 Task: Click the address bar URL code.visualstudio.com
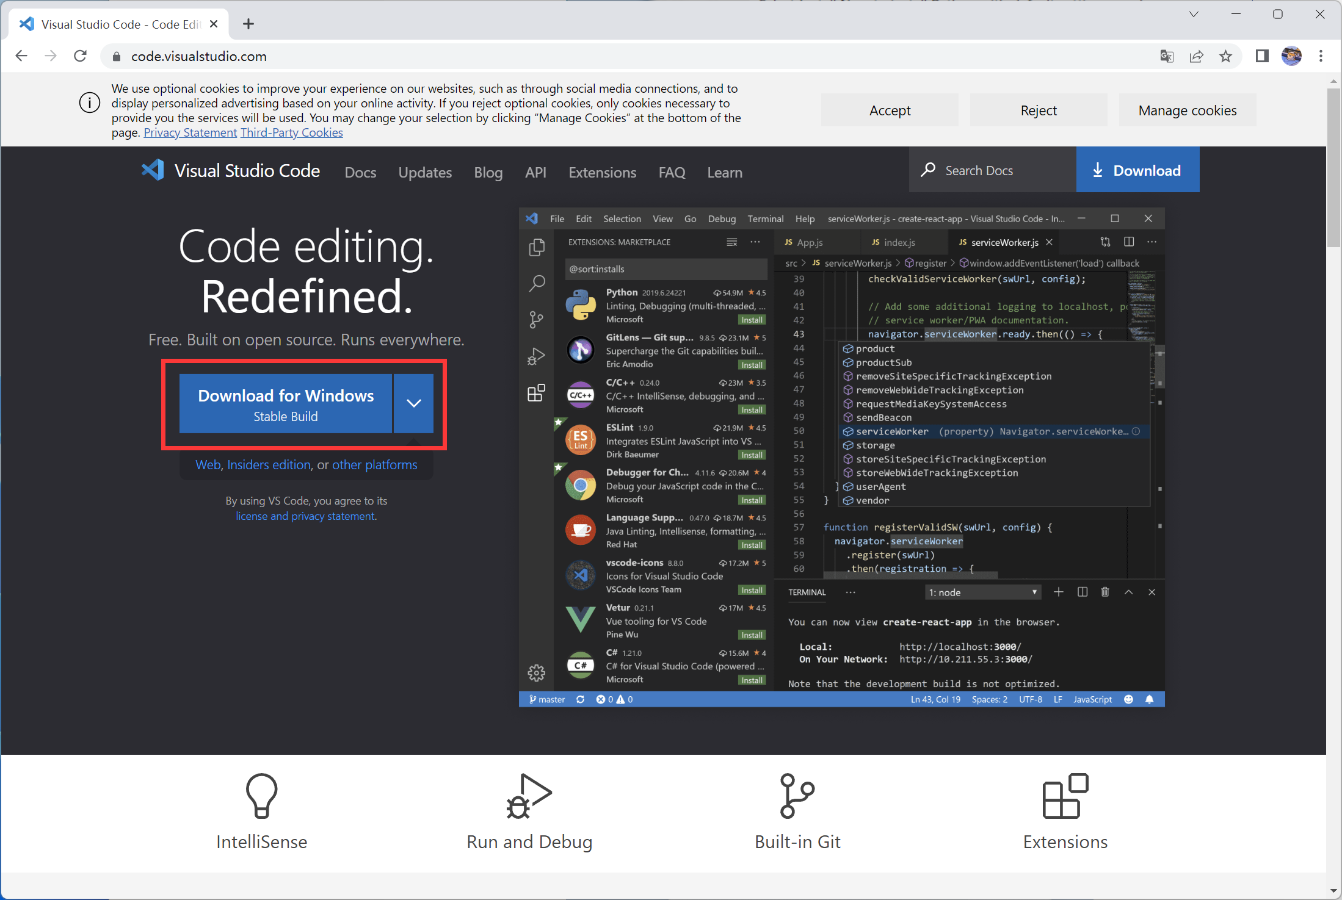[199, 56]
